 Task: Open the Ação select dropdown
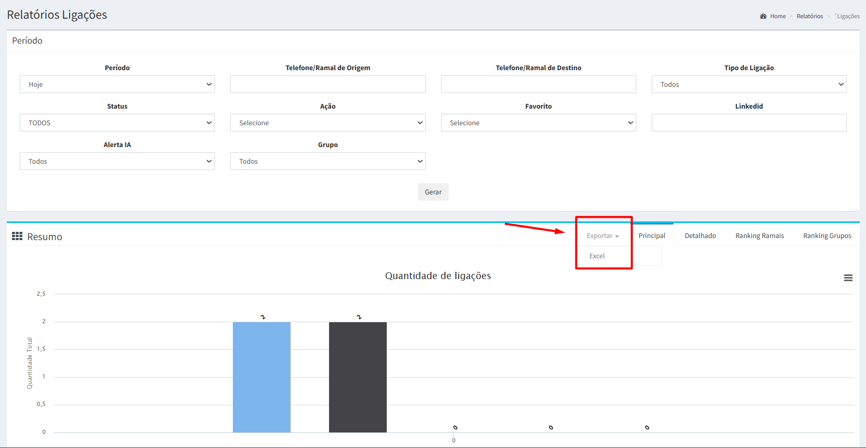click(x=327, y=123)
